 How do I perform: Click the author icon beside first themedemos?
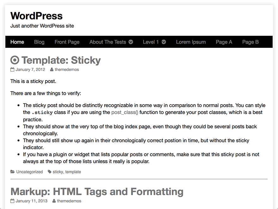click(52, 69)
